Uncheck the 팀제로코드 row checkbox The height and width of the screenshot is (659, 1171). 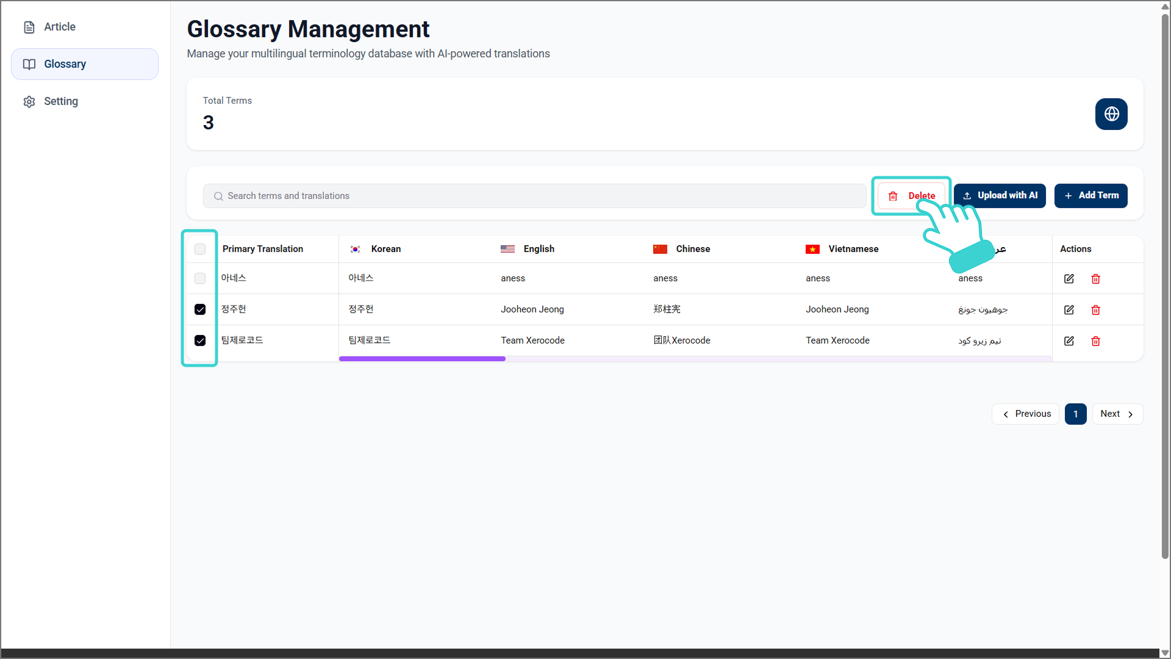click(x=200, y=340)
